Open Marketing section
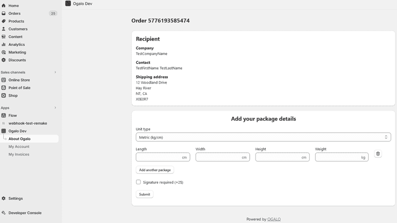The image size is (397, 223). (17, 52)
